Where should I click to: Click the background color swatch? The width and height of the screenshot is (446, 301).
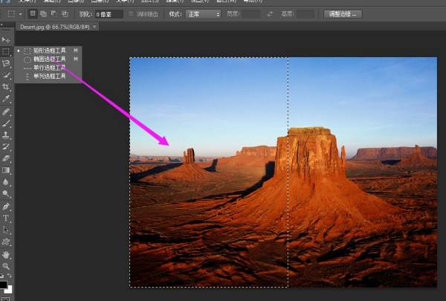click(9, 290)
